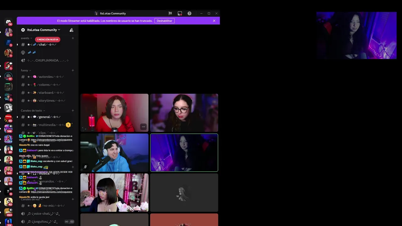Open the help question mark icon

pyautogui.click(x=189, y=13)
